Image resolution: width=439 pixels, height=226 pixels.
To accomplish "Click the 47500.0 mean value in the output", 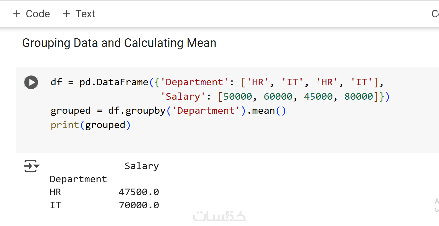I will point(139,192).
